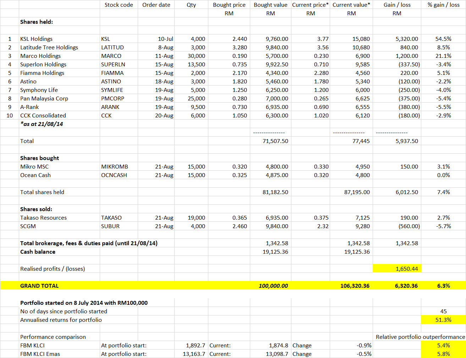Select current value '15,080' cell
The image size is (466, 358).
click(351, 39)
